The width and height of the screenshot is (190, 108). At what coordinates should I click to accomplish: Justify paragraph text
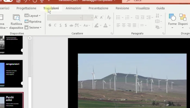(x=134, y=25)
